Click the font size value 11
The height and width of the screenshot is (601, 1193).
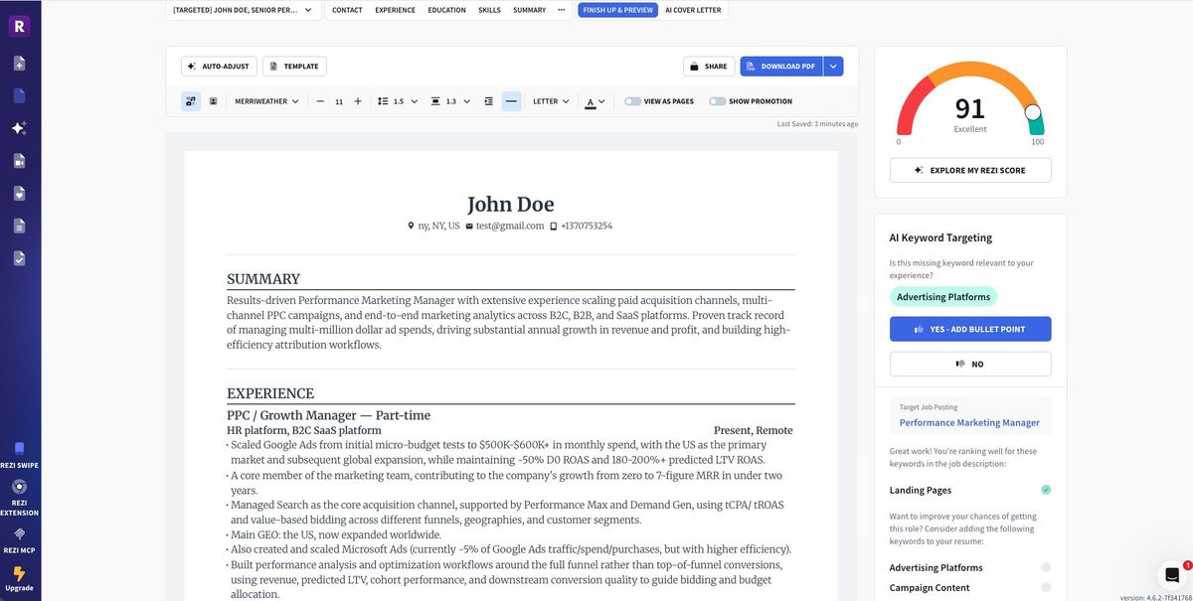tap(339, 101)
